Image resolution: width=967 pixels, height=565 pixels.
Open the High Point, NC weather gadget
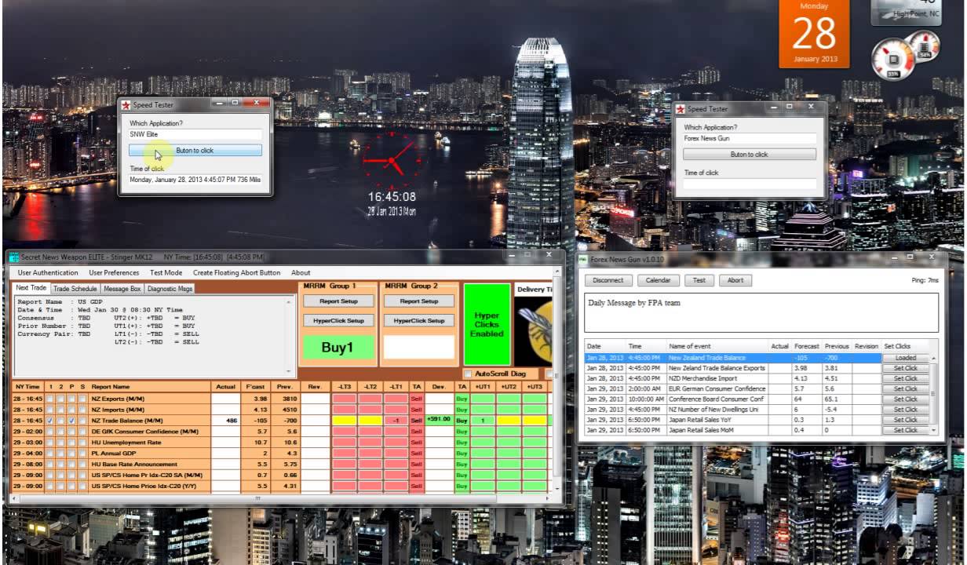(x=907, y=12)
